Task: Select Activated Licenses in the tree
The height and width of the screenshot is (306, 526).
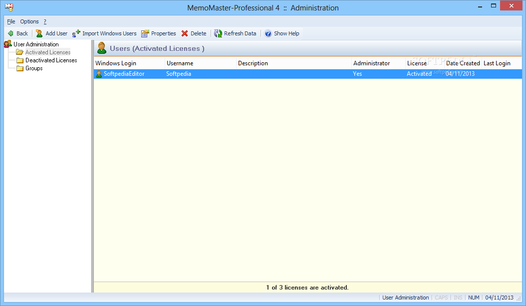Action: 48,52
